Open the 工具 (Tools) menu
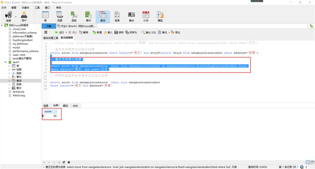 [x=37, y=8]
